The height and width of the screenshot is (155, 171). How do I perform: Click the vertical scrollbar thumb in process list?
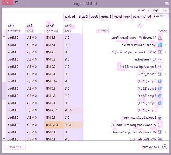click(4, 91)
